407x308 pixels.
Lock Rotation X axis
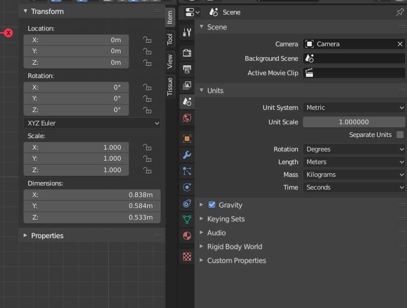(147, 87)
